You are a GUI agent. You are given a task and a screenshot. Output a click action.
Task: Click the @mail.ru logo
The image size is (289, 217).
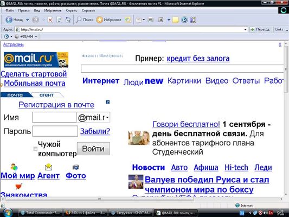click(36, 60)
